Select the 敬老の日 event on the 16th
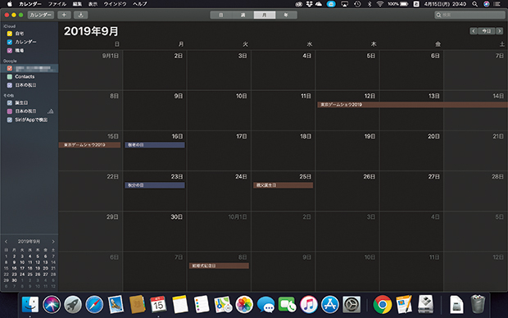Image resolution: width=508 pixels, height=318 pixels. click(155, 145)
